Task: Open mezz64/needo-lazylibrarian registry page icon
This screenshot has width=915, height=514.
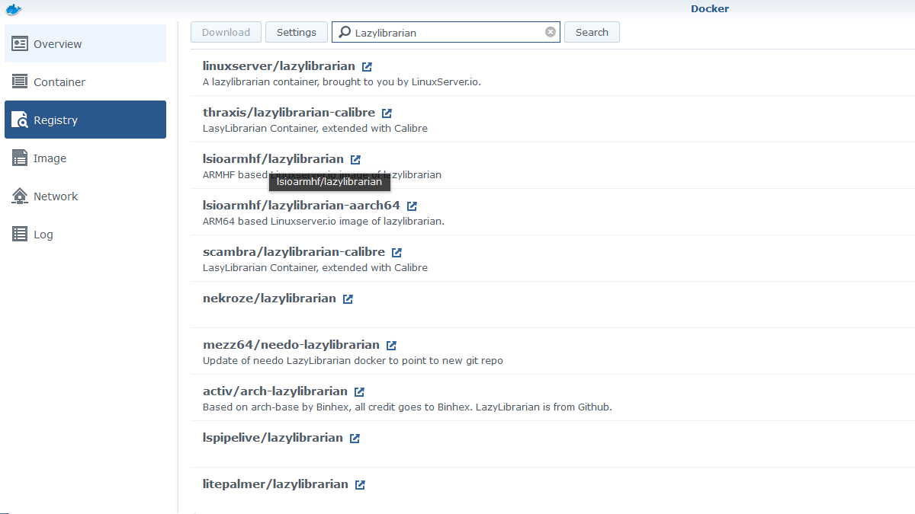Action: 391,346
